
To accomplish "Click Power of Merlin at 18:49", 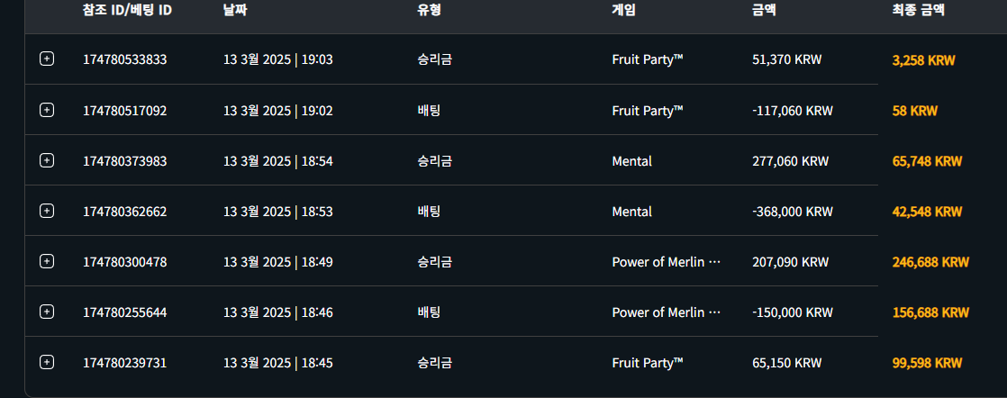I will (x=666, y=262).
